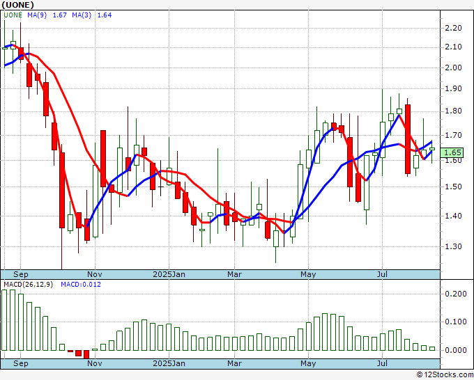Click the Jul label on the MACD time axis

pos(382,363)
